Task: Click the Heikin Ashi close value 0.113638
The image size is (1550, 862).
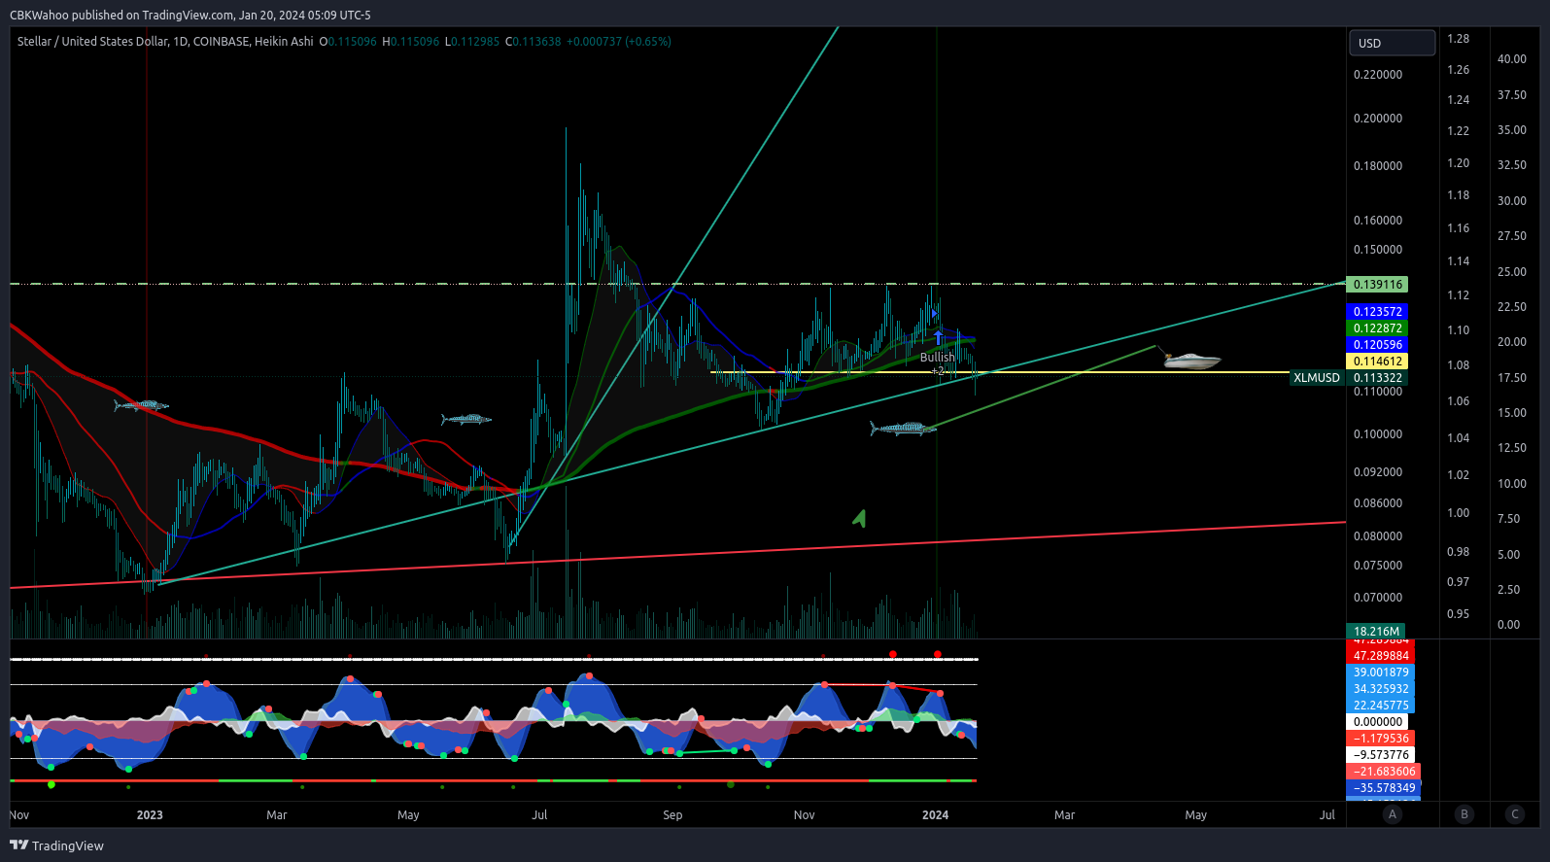Action: coord(536,42)
